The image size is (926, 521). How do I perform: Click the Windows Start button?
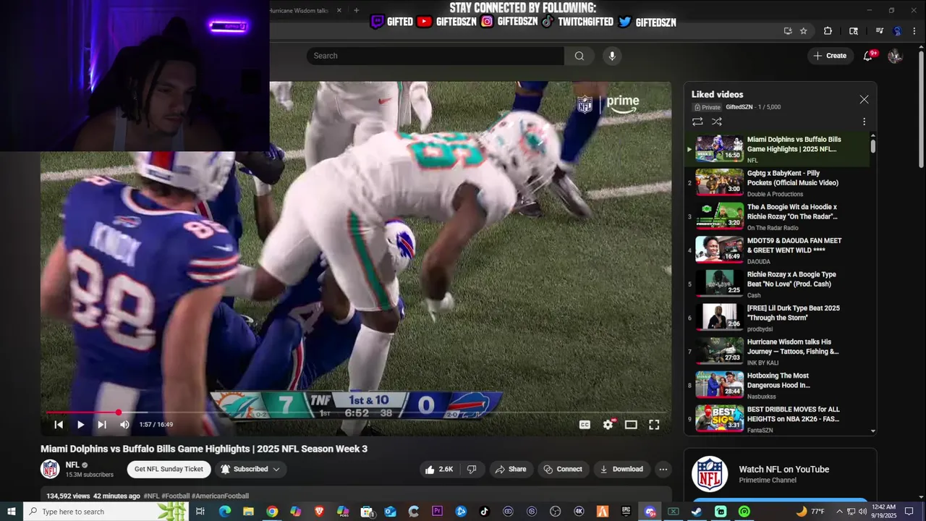(x=12, y=512)
